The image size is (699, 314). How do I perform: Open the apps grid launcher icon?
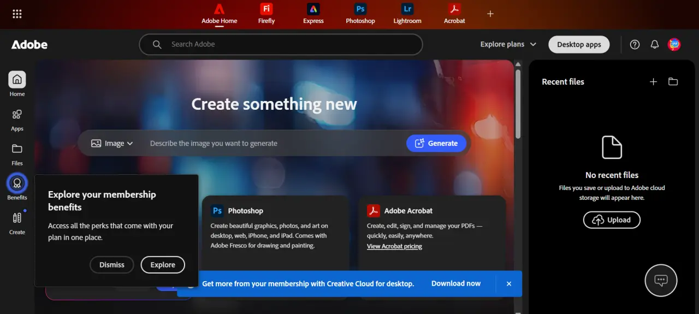[x=17, y=14]
